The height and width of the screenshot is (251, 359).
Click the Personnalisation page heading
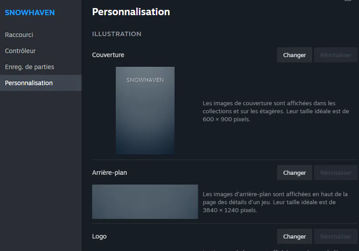[131, 12]
